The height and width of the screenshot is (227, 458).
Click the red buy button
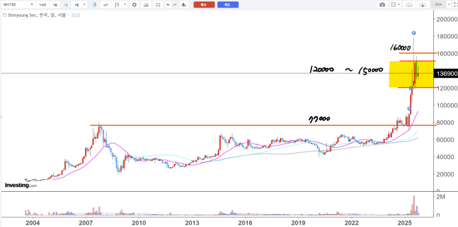[x=204, y=5]
